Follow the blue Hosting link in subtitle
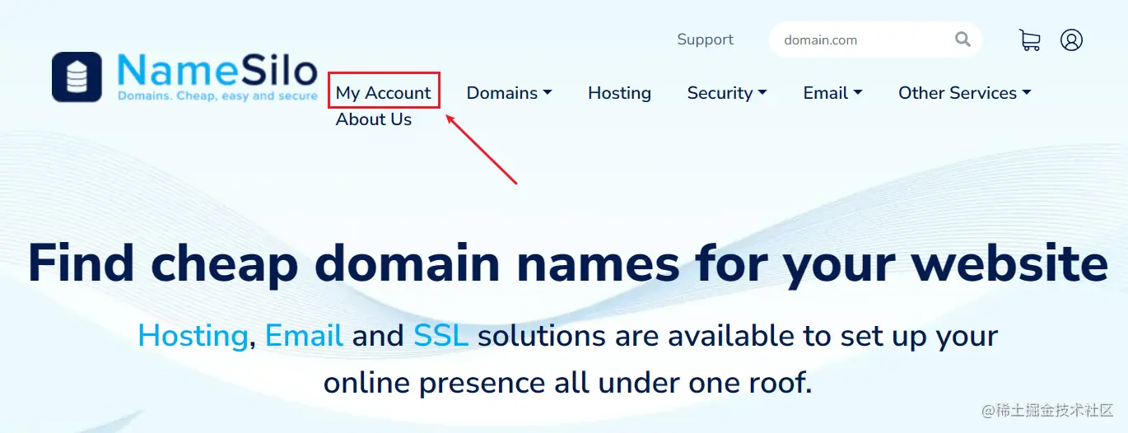 (x=193, y=336)
